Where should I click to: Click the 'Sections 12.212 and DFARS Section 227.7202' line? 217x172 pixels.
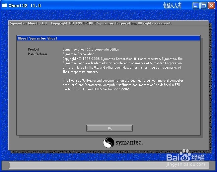(x=96, y=89)
